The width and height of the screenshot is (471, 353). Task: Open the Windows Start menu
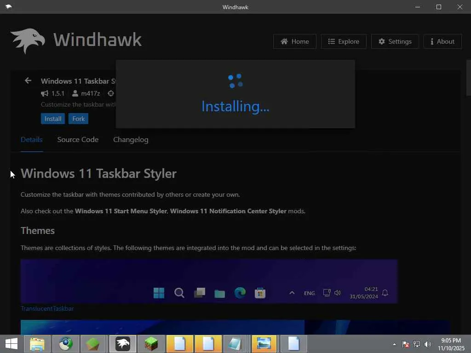11,344
